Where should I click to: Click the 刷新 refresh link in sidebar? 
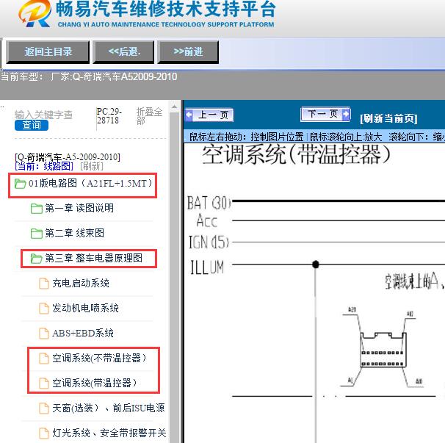click(x=92, y=166)
